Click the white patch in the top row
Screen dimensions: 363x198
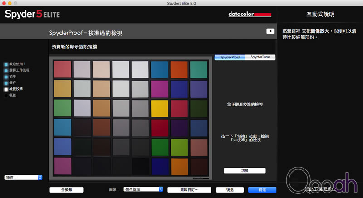140,69
